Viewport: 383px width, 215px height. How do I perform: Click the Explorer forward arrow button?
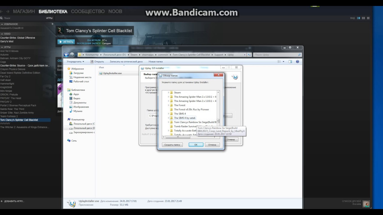coord(72,55)
